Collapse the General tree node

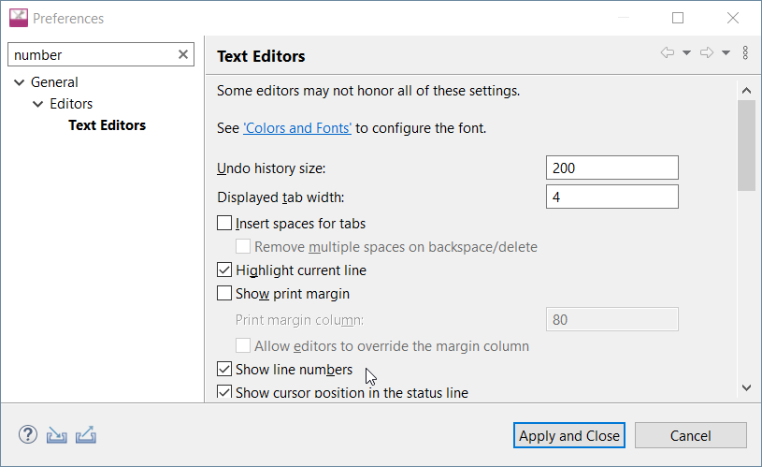(x=19, y=82)
